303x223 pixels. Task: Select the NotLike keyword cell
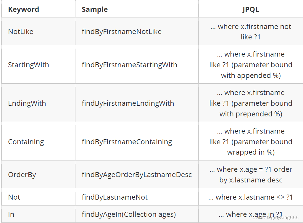coord(20,32)
